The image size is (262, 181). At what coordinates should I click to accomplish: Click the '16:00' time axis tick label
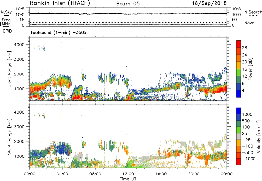tap(161, 174)
